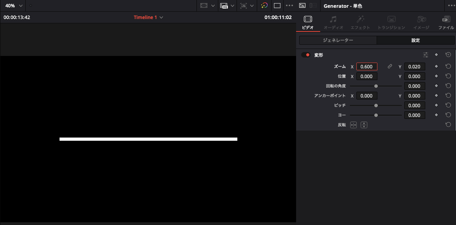The height and width of the screenshot is (225, 456).
Task: Switch to the エフェクト inspector tab
Action: pyautogui.click(x=360, y=23)
